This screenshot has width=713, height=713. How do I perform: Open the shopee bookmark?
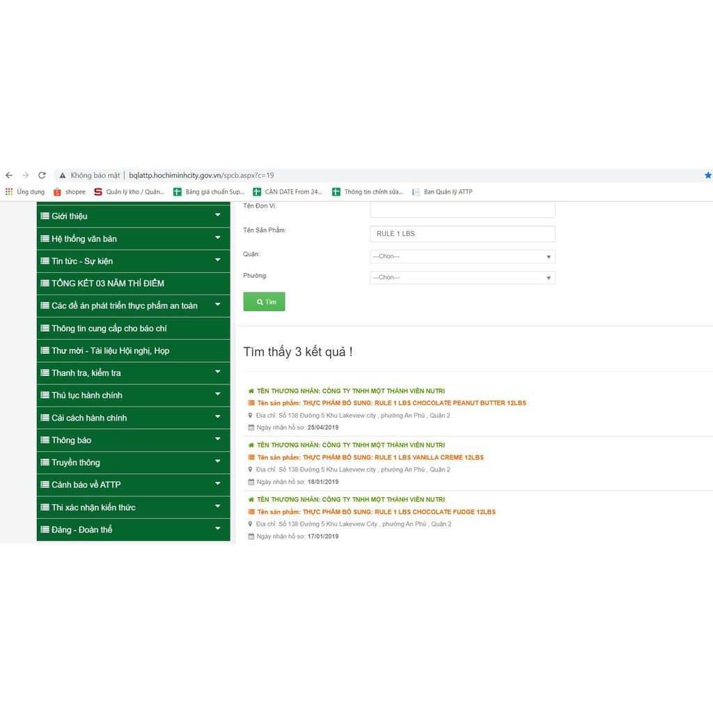click(70, 192)
